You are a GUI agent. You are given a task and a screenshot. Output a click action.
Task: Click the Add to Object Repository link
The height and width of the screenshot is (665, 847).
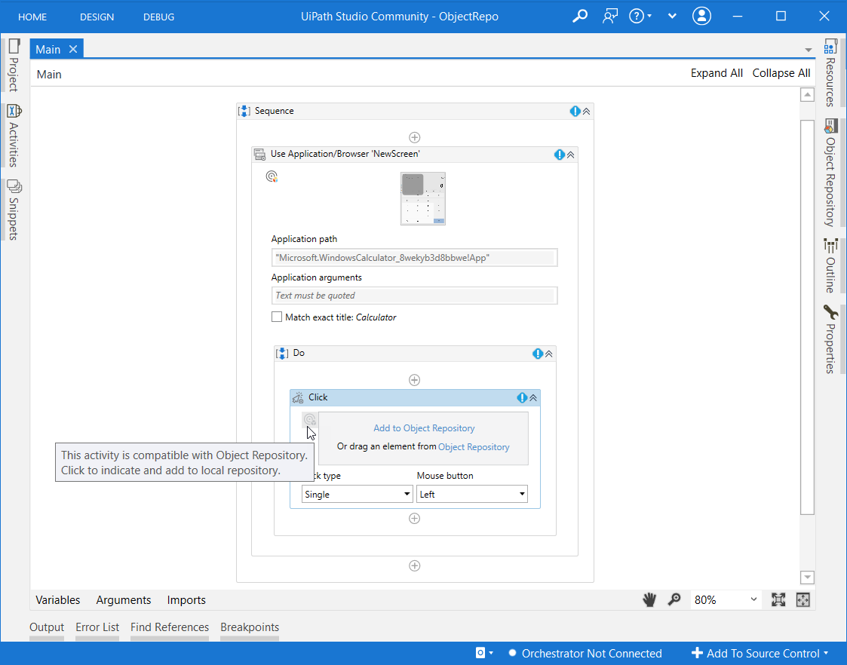(x=424, y=427)
